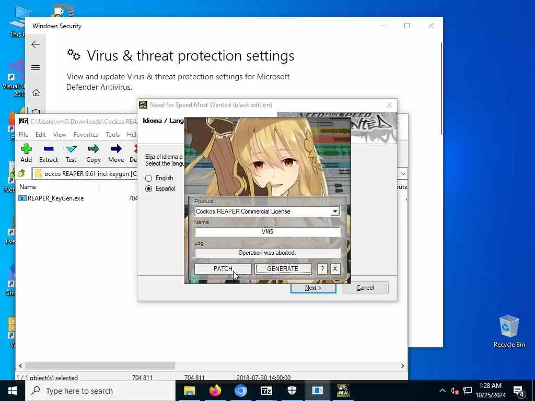
Task: Open the taskbar clock and date
Action: 491,391
